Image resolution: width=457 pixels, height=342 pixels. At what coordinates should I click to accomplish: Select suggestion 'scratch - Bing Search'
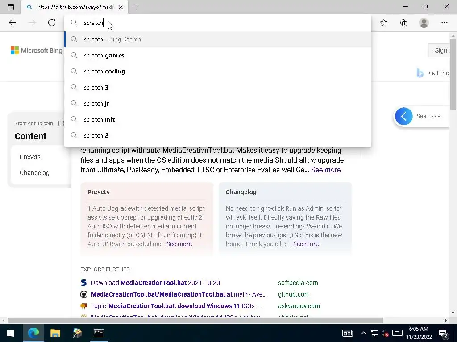coord(218,39)
